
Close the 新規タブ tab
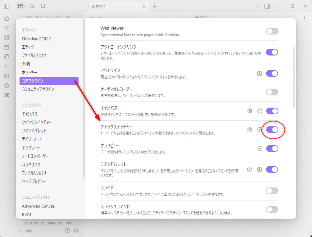[x=144, y=7]
